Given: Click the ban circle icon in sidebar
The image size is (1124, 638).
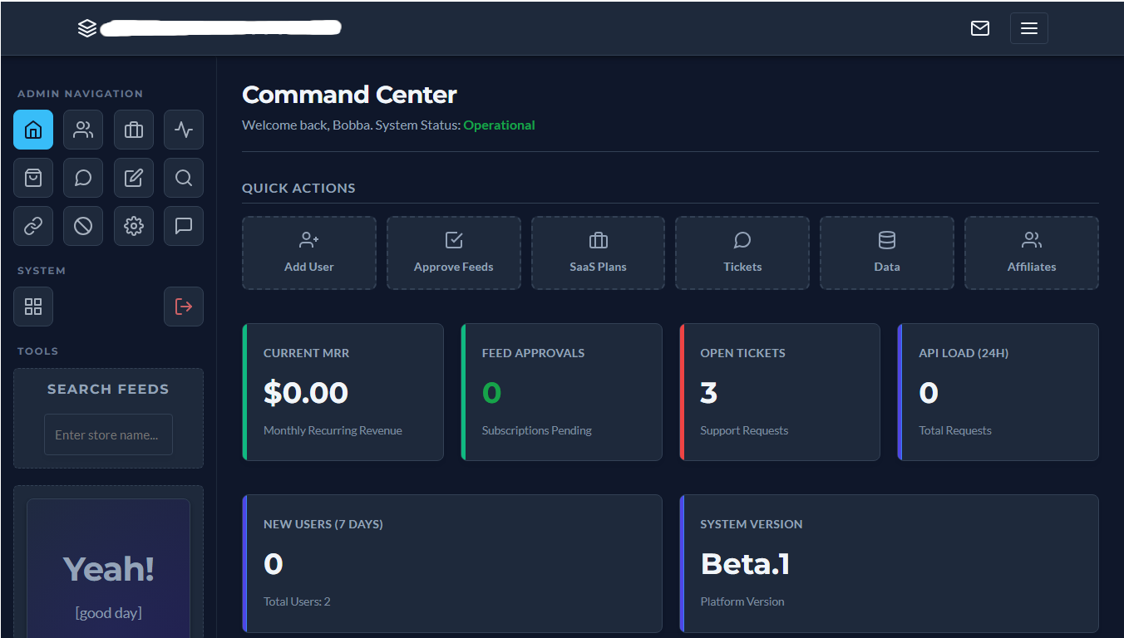Looking at the screenshot, I should 83,226.
